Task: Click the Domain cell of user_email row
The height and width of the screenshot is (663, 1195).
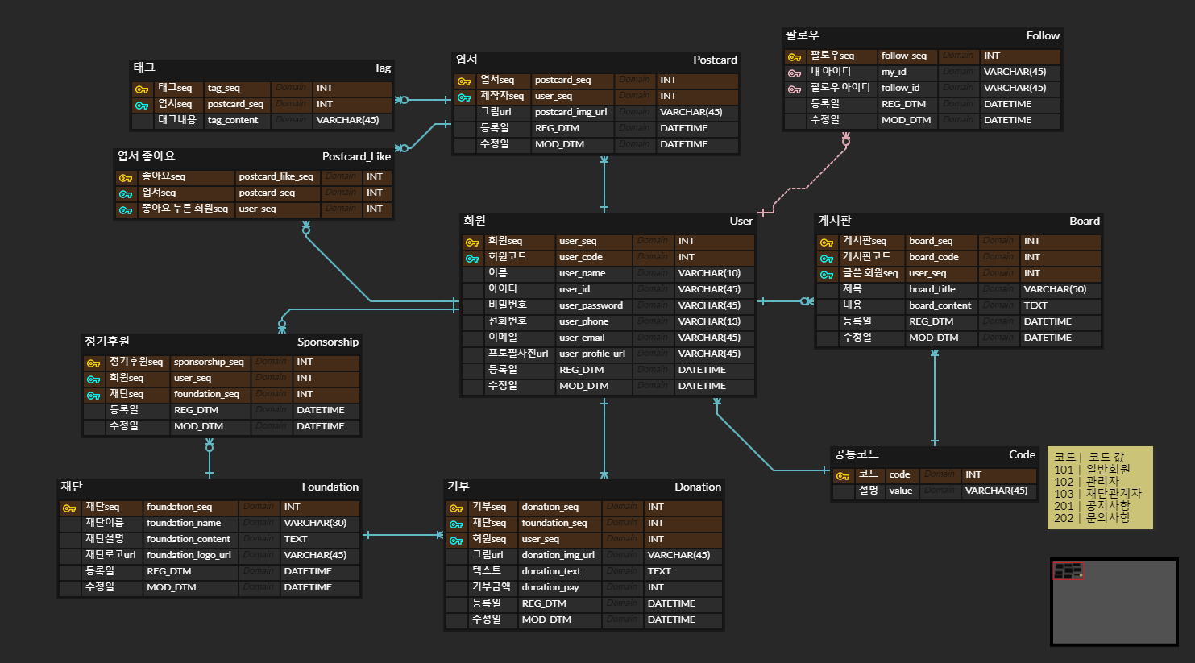Action: (x=653, y=338)
